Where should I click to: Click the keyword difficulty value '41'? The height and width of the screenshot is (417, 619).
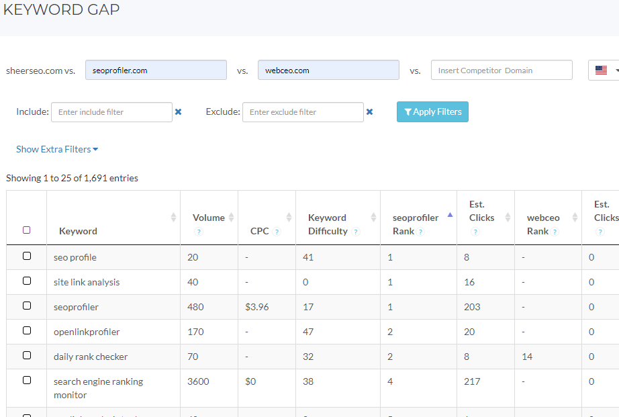308,257
